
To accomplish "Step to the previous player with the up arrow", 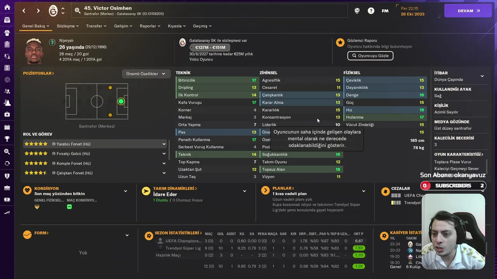I will pyautogui.click(x=63, y=8).
